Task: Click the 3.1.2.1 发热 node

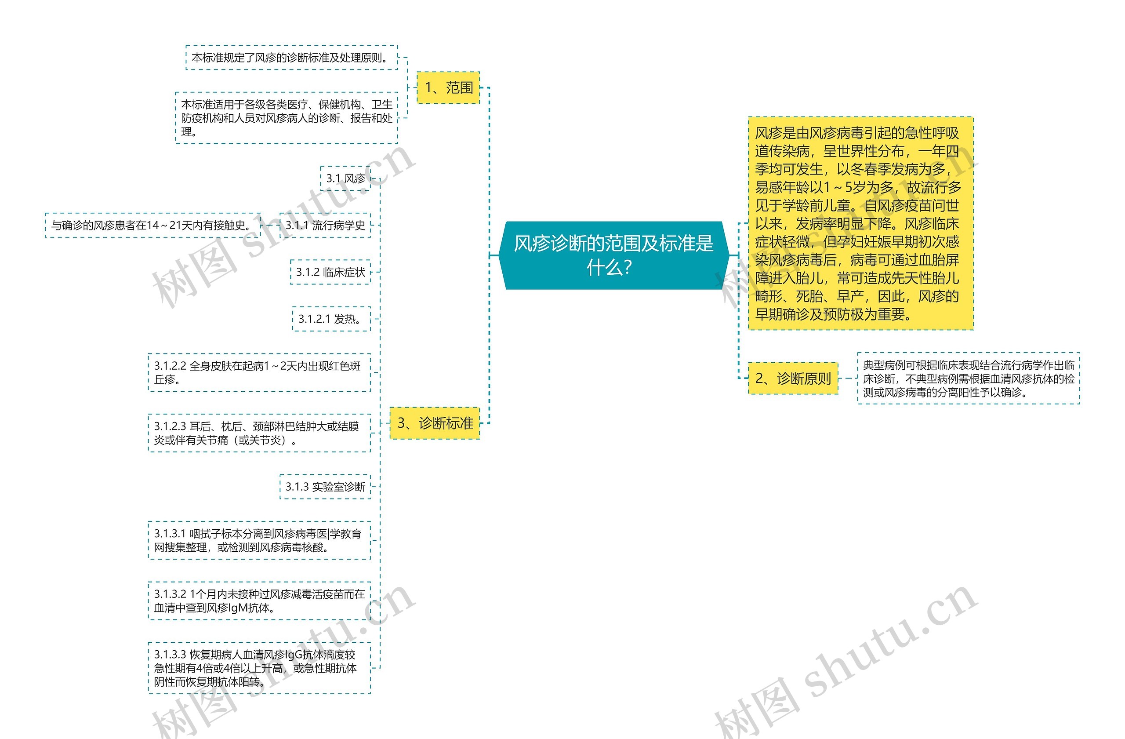Action: coord(332,319)
